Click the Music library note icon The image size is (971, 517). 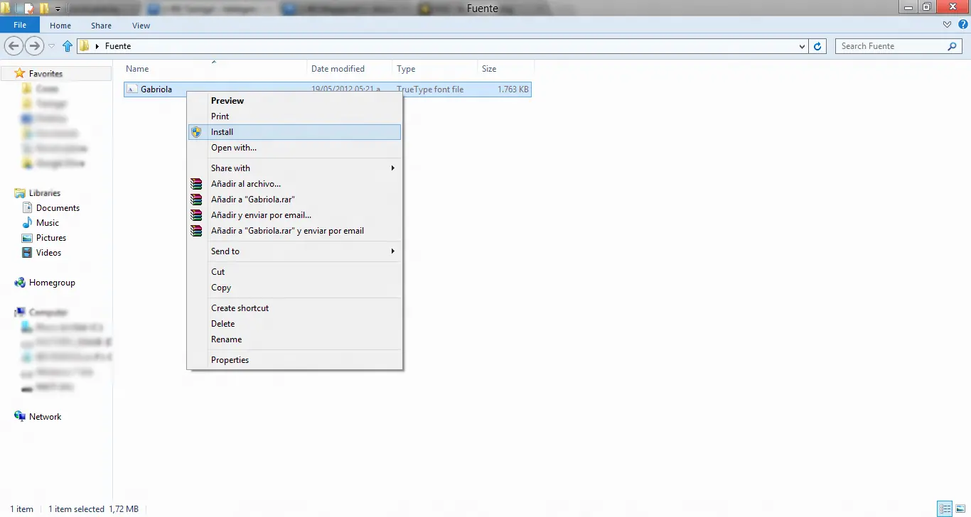[x=27, y=223]
